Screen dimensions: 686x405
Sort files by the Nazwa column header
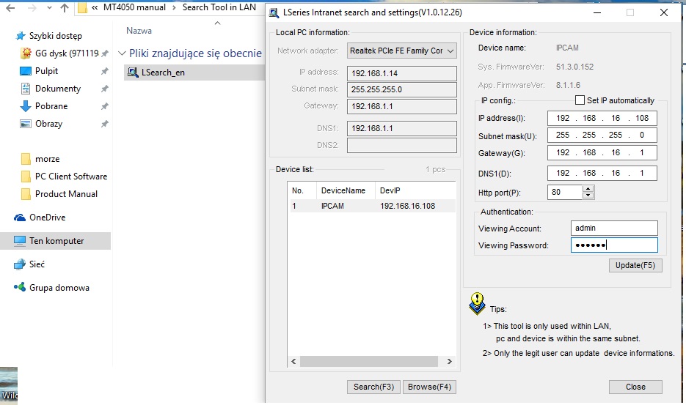coord(139,31)
